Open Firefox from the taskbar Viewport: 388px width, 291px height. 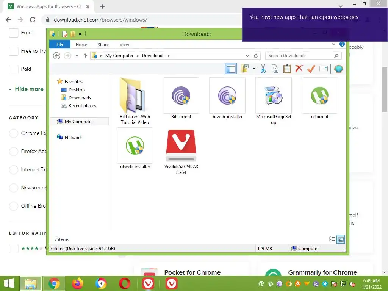(x=78, y=283)
